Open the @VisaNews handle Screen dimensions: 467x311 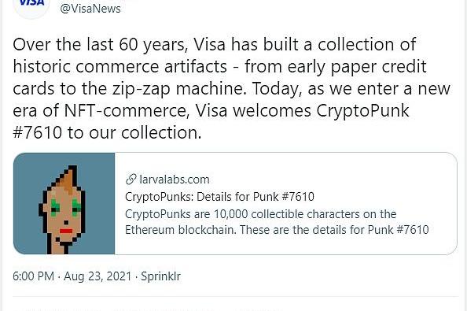(90, 9)
